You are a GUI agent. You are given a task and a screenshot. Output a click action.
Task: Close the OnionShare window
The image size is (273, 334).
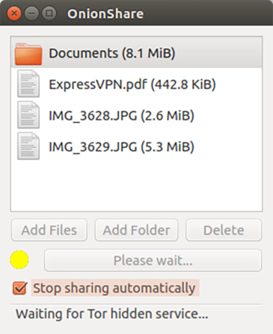point(14,13)
